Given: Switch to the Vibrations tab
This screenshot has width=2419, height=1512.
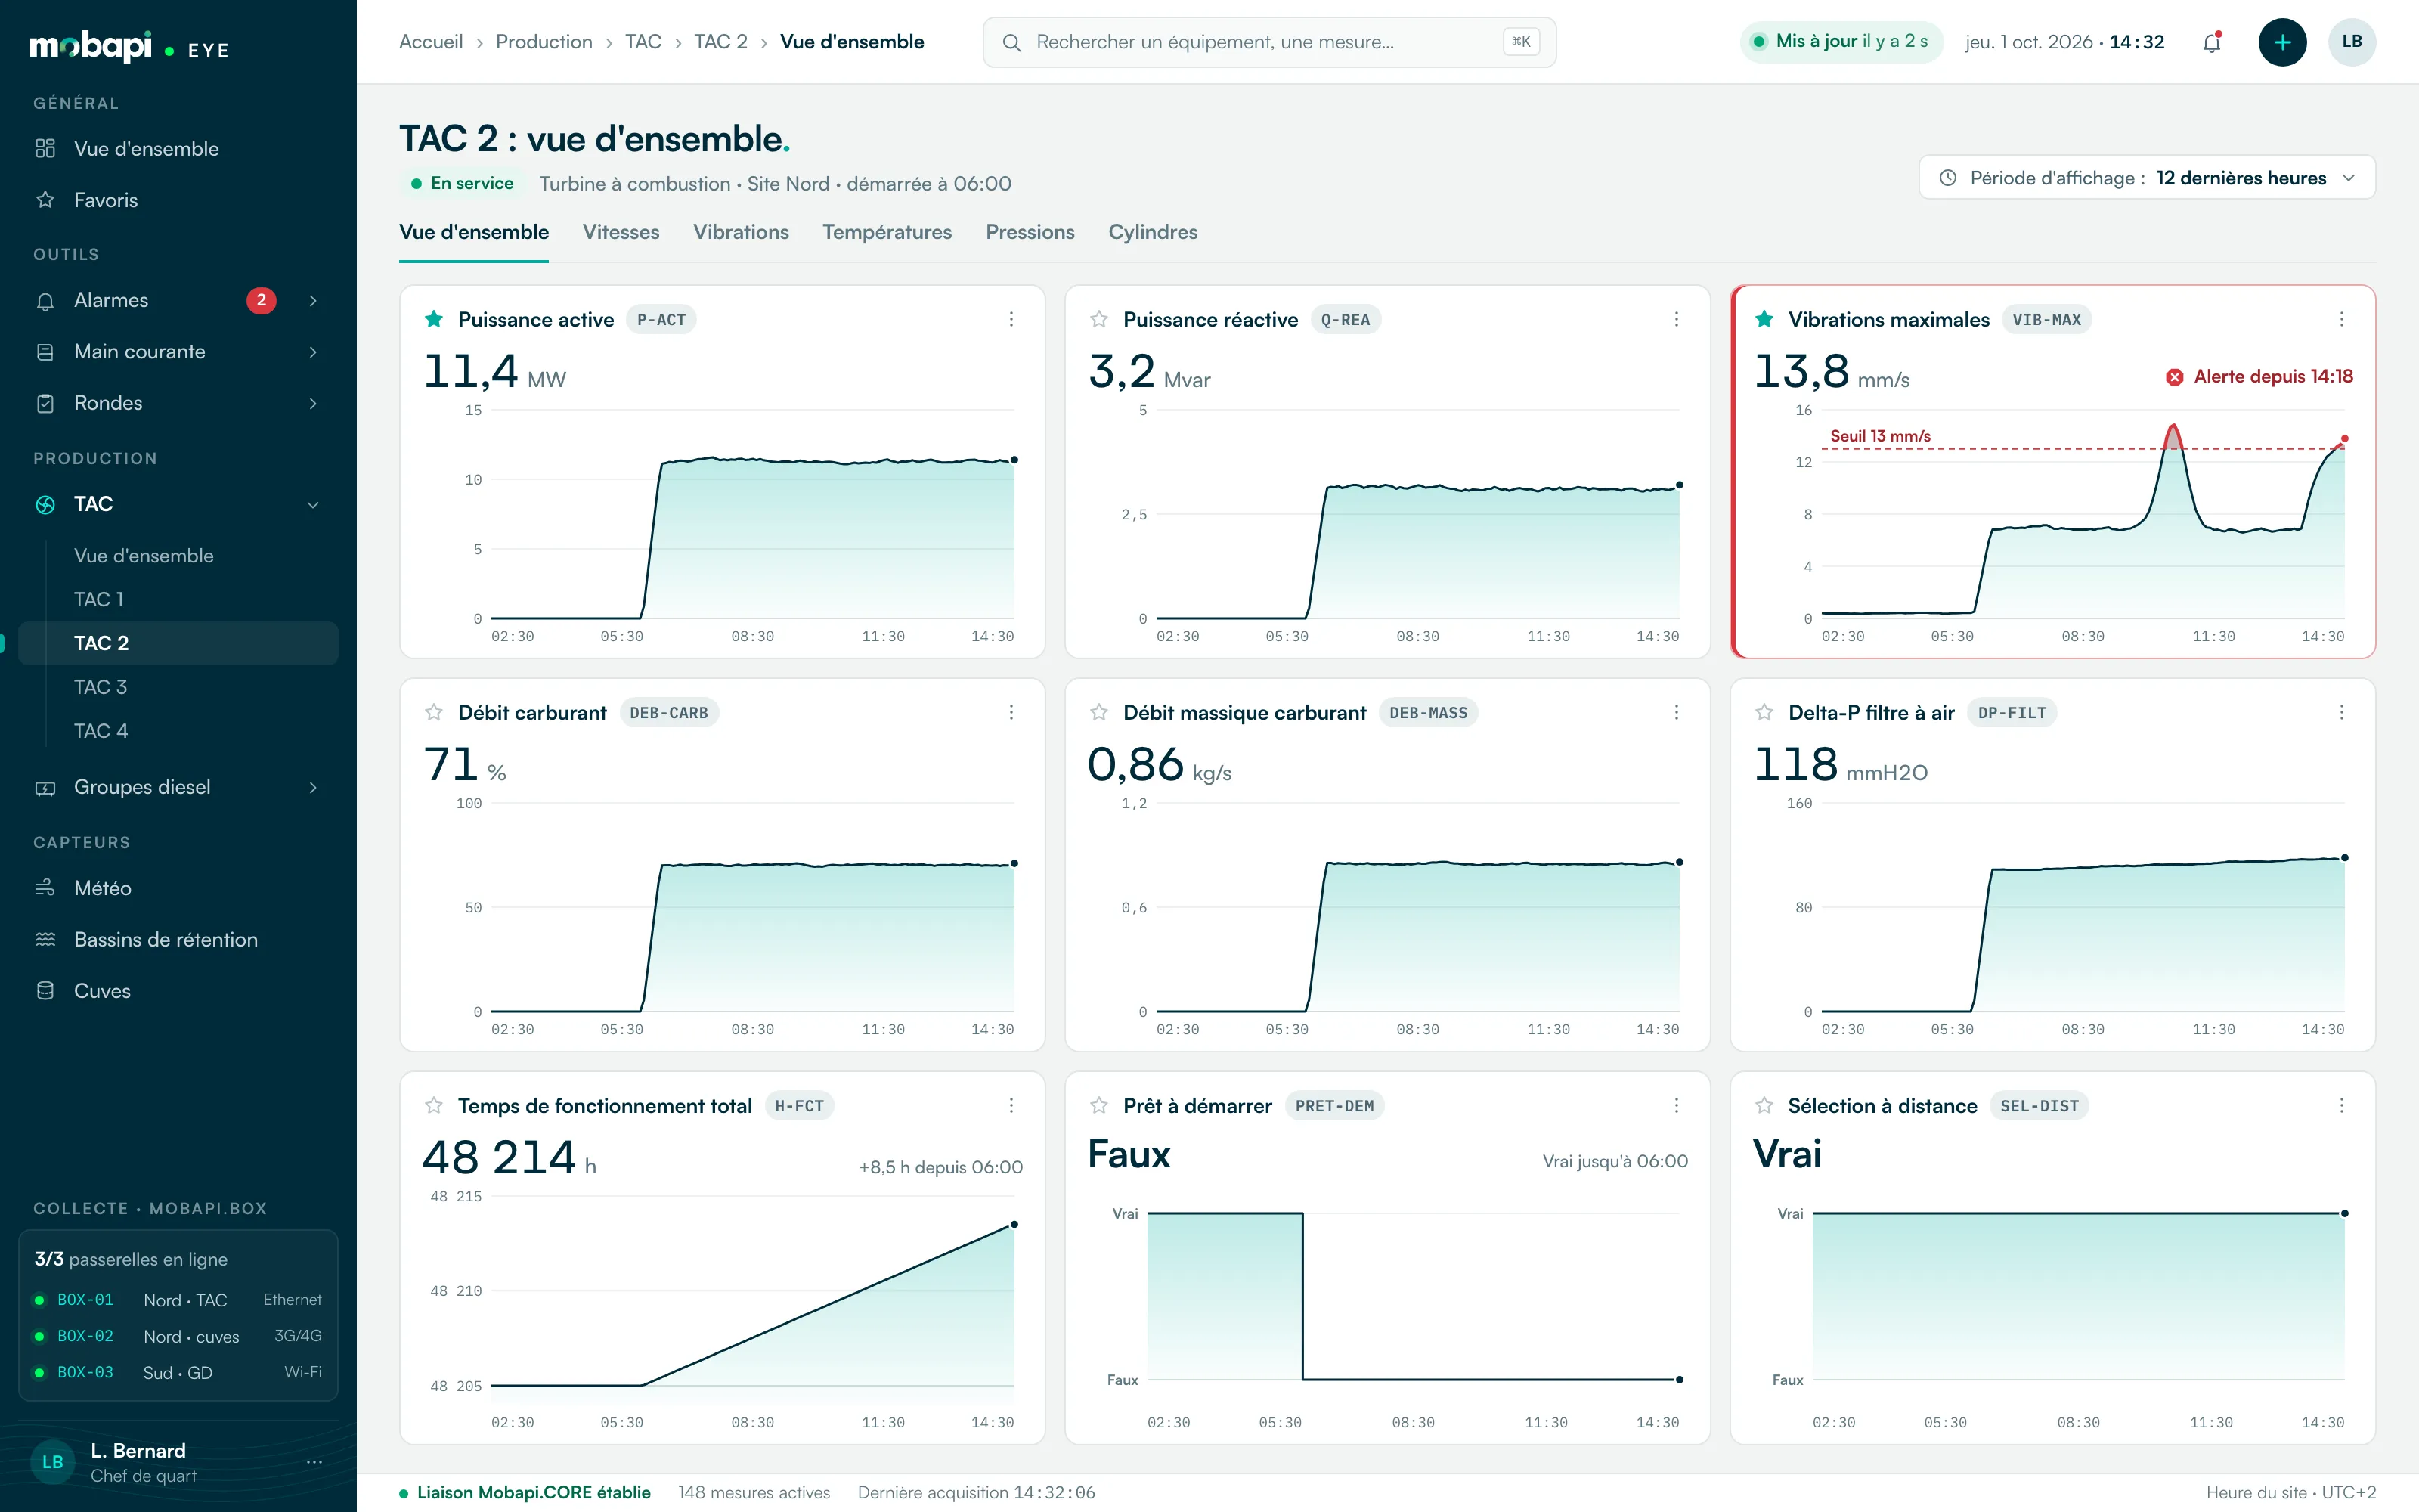Looking at the screenshot, I should 741,232.
